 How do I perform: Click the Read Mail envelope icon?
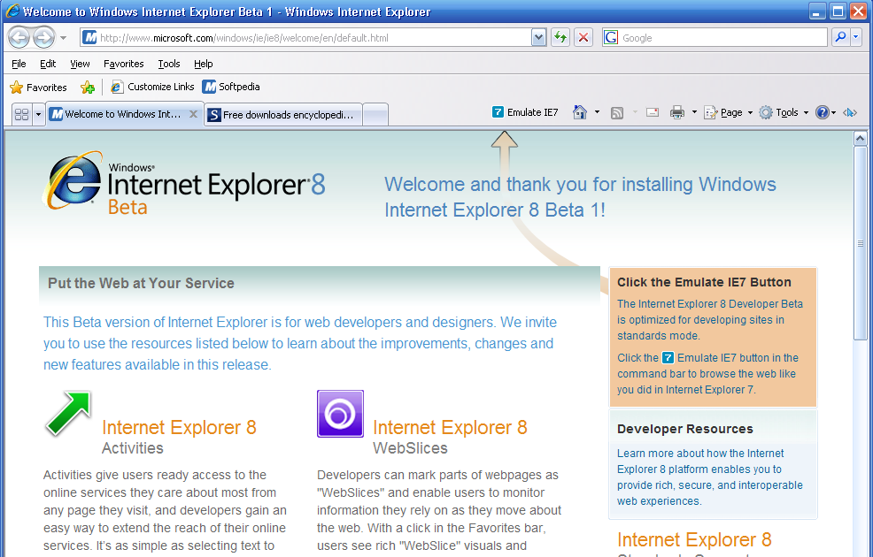653,112
